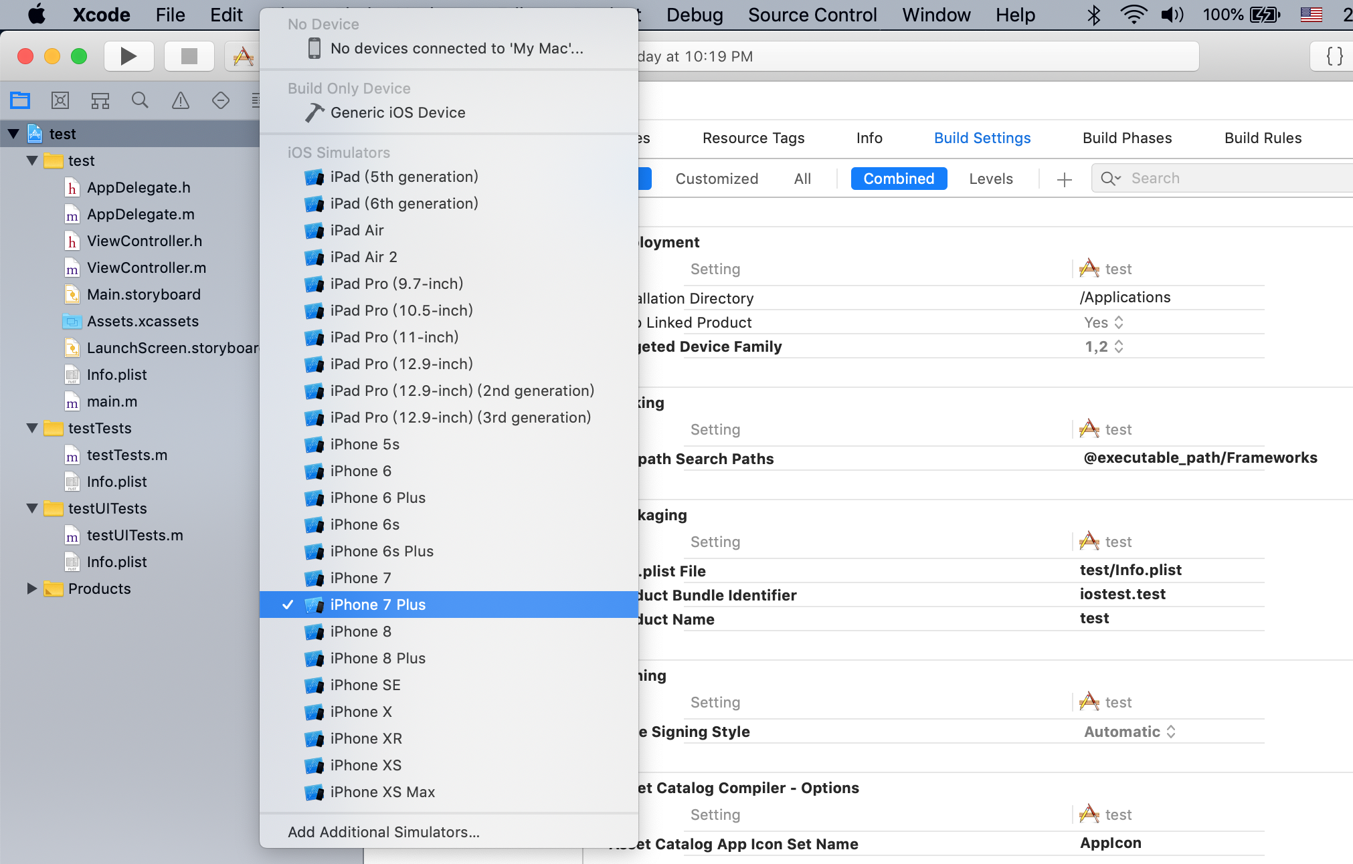The image size is (1353, 864).
Task: Click the Stop button in toolbar
Action: 189,56
